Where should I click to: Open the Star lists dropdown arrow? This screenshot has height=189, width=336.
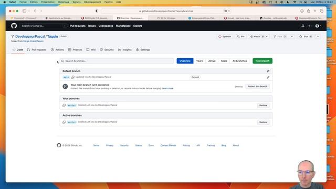318,37
